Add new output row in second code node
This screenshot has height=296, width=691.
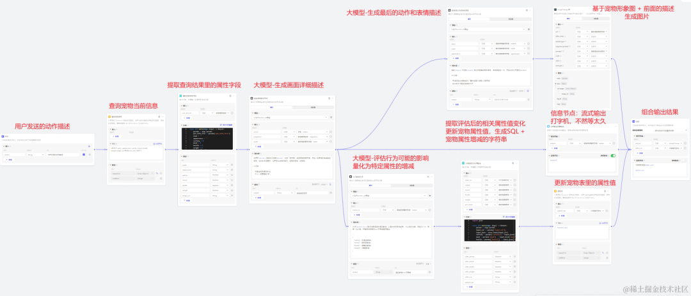(470, 287)
